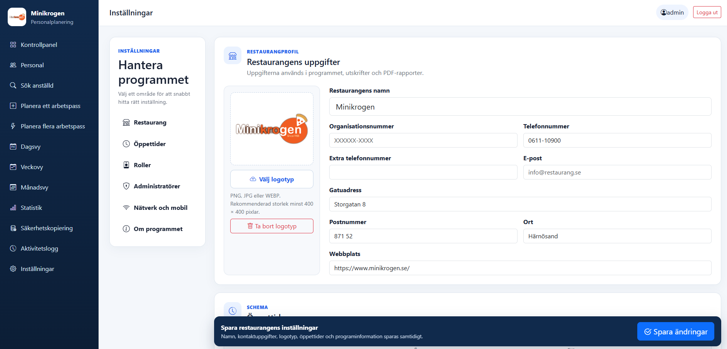
Task: Click the Roller badge icon
Action: 126,165
